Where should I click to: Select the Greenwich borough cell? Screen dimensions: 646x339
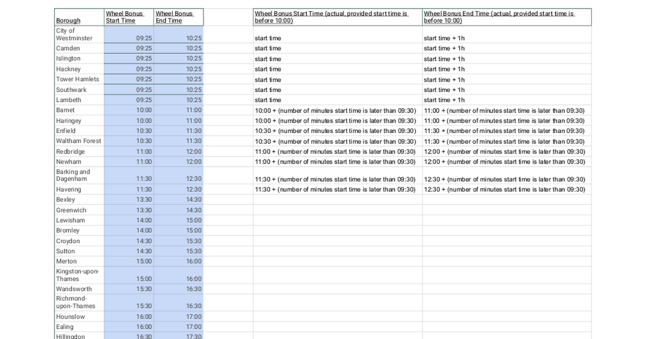tap(79, 210)
